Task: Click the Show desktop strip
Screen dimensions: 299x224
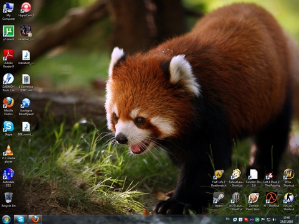Action: pyautogui.click(x=297, y=220)
